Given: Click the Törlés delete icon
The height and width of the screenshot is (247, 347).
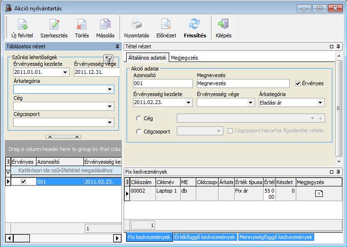Looking at the screenshot, I should click(82, 24).
